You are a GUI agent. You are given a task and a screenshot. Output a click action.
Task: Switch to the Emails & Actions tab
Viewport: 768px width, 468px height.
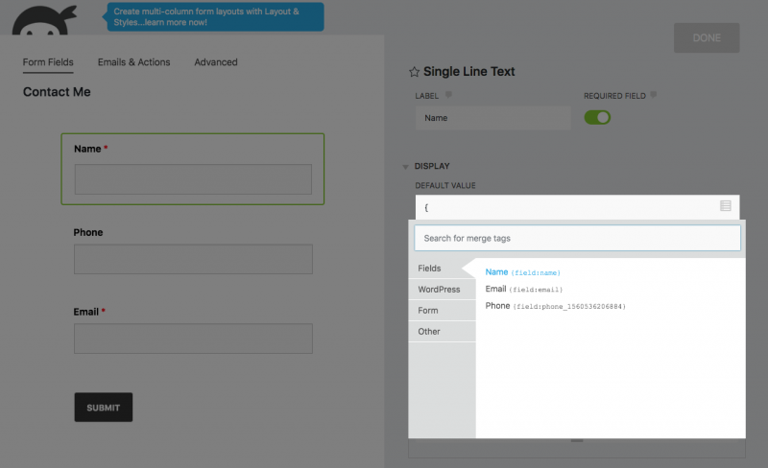point(133,62)
